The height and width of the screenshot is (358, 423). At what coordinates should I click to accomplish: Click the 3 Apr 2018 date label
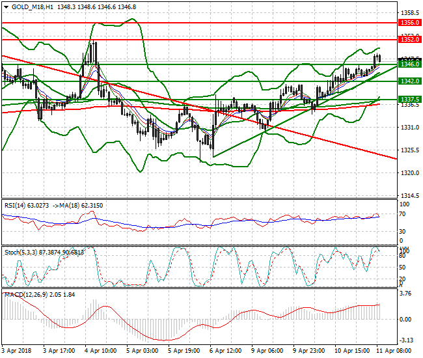[x=16, y=350]
